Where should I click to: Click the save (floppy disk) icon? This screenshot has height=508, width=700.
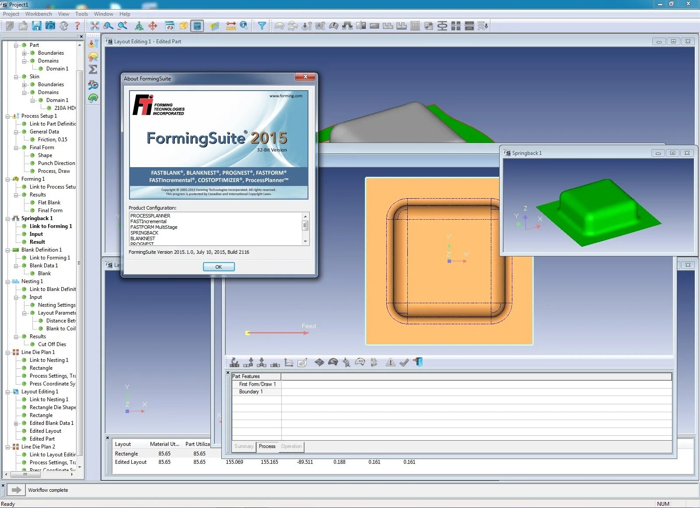click(37, 26)
